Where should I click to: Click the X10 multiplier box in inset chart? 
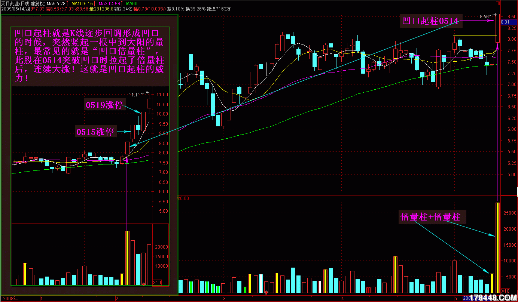click(157, 282)
